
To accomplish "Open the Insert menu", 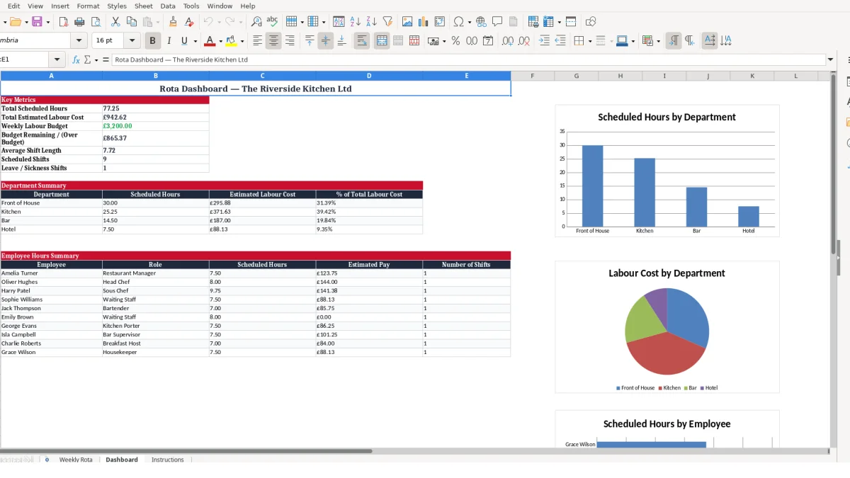I will [60, 6].
